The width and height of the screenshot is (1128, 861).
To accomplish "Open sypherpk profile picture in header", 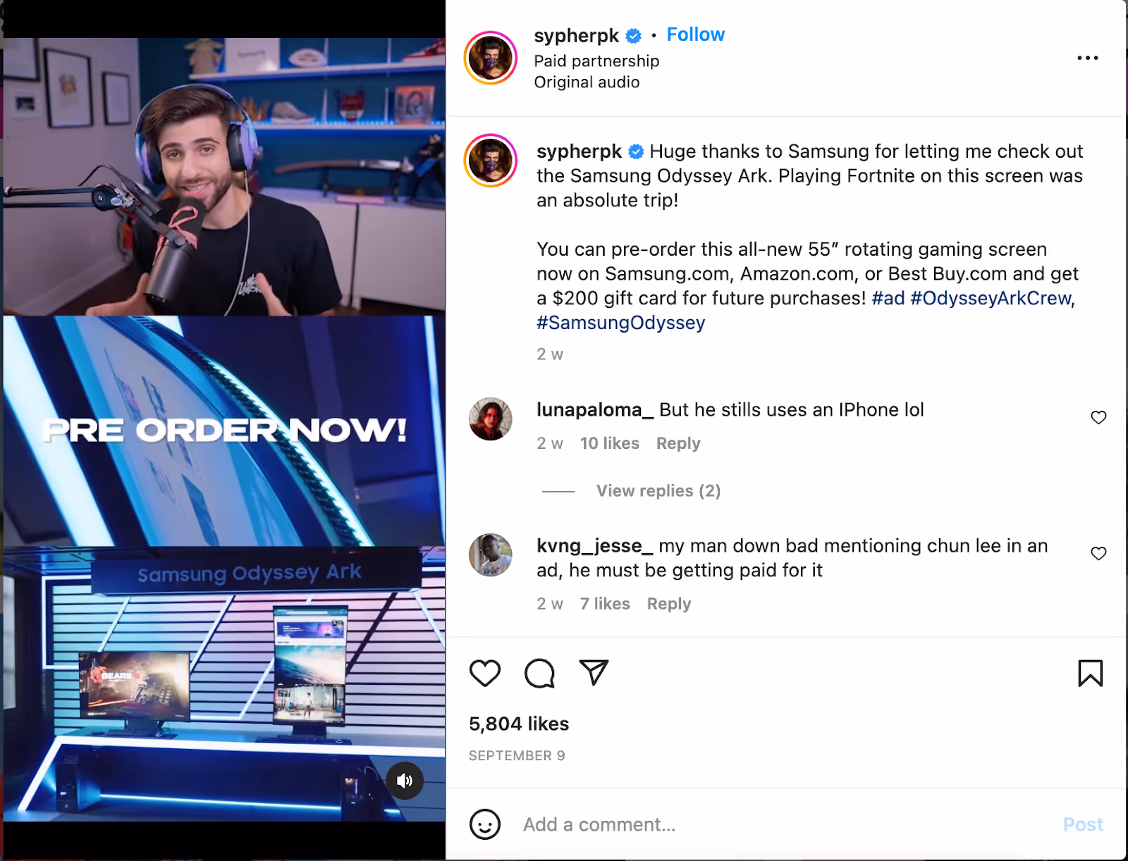I will (x=491, y=58).
